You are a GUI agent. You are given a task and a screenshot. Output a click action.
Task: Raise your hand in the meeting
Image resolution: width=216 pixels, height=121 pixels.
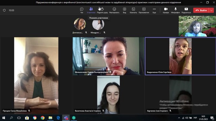point(102,10)
